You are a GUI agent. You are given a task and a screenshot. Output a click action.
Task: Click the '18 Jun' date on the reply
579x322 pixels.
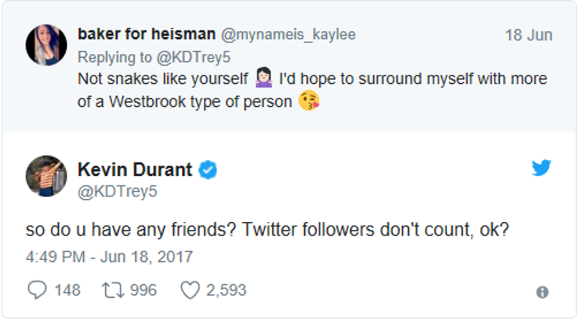pos(528,35)
